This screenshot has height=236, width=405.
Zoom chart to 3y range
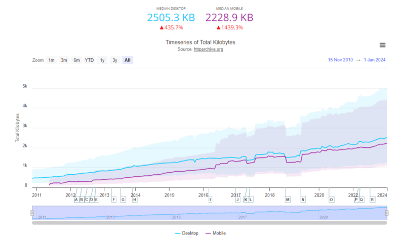tap(115, 60)
